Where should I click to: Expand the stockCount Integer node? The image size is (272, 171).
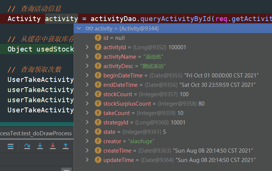coord(88,94)
